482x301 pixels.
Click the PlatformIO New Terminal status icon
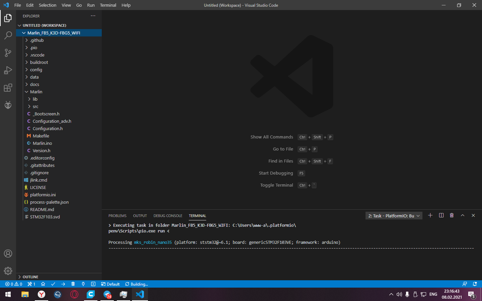coord(93,284)
